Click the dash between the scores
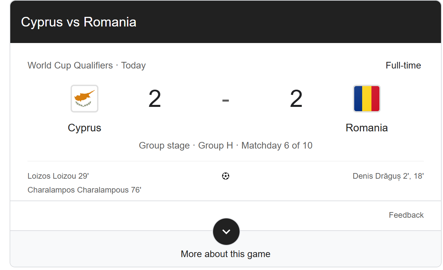The width and height of the screenshot is (443, 270). pos(226,100)
